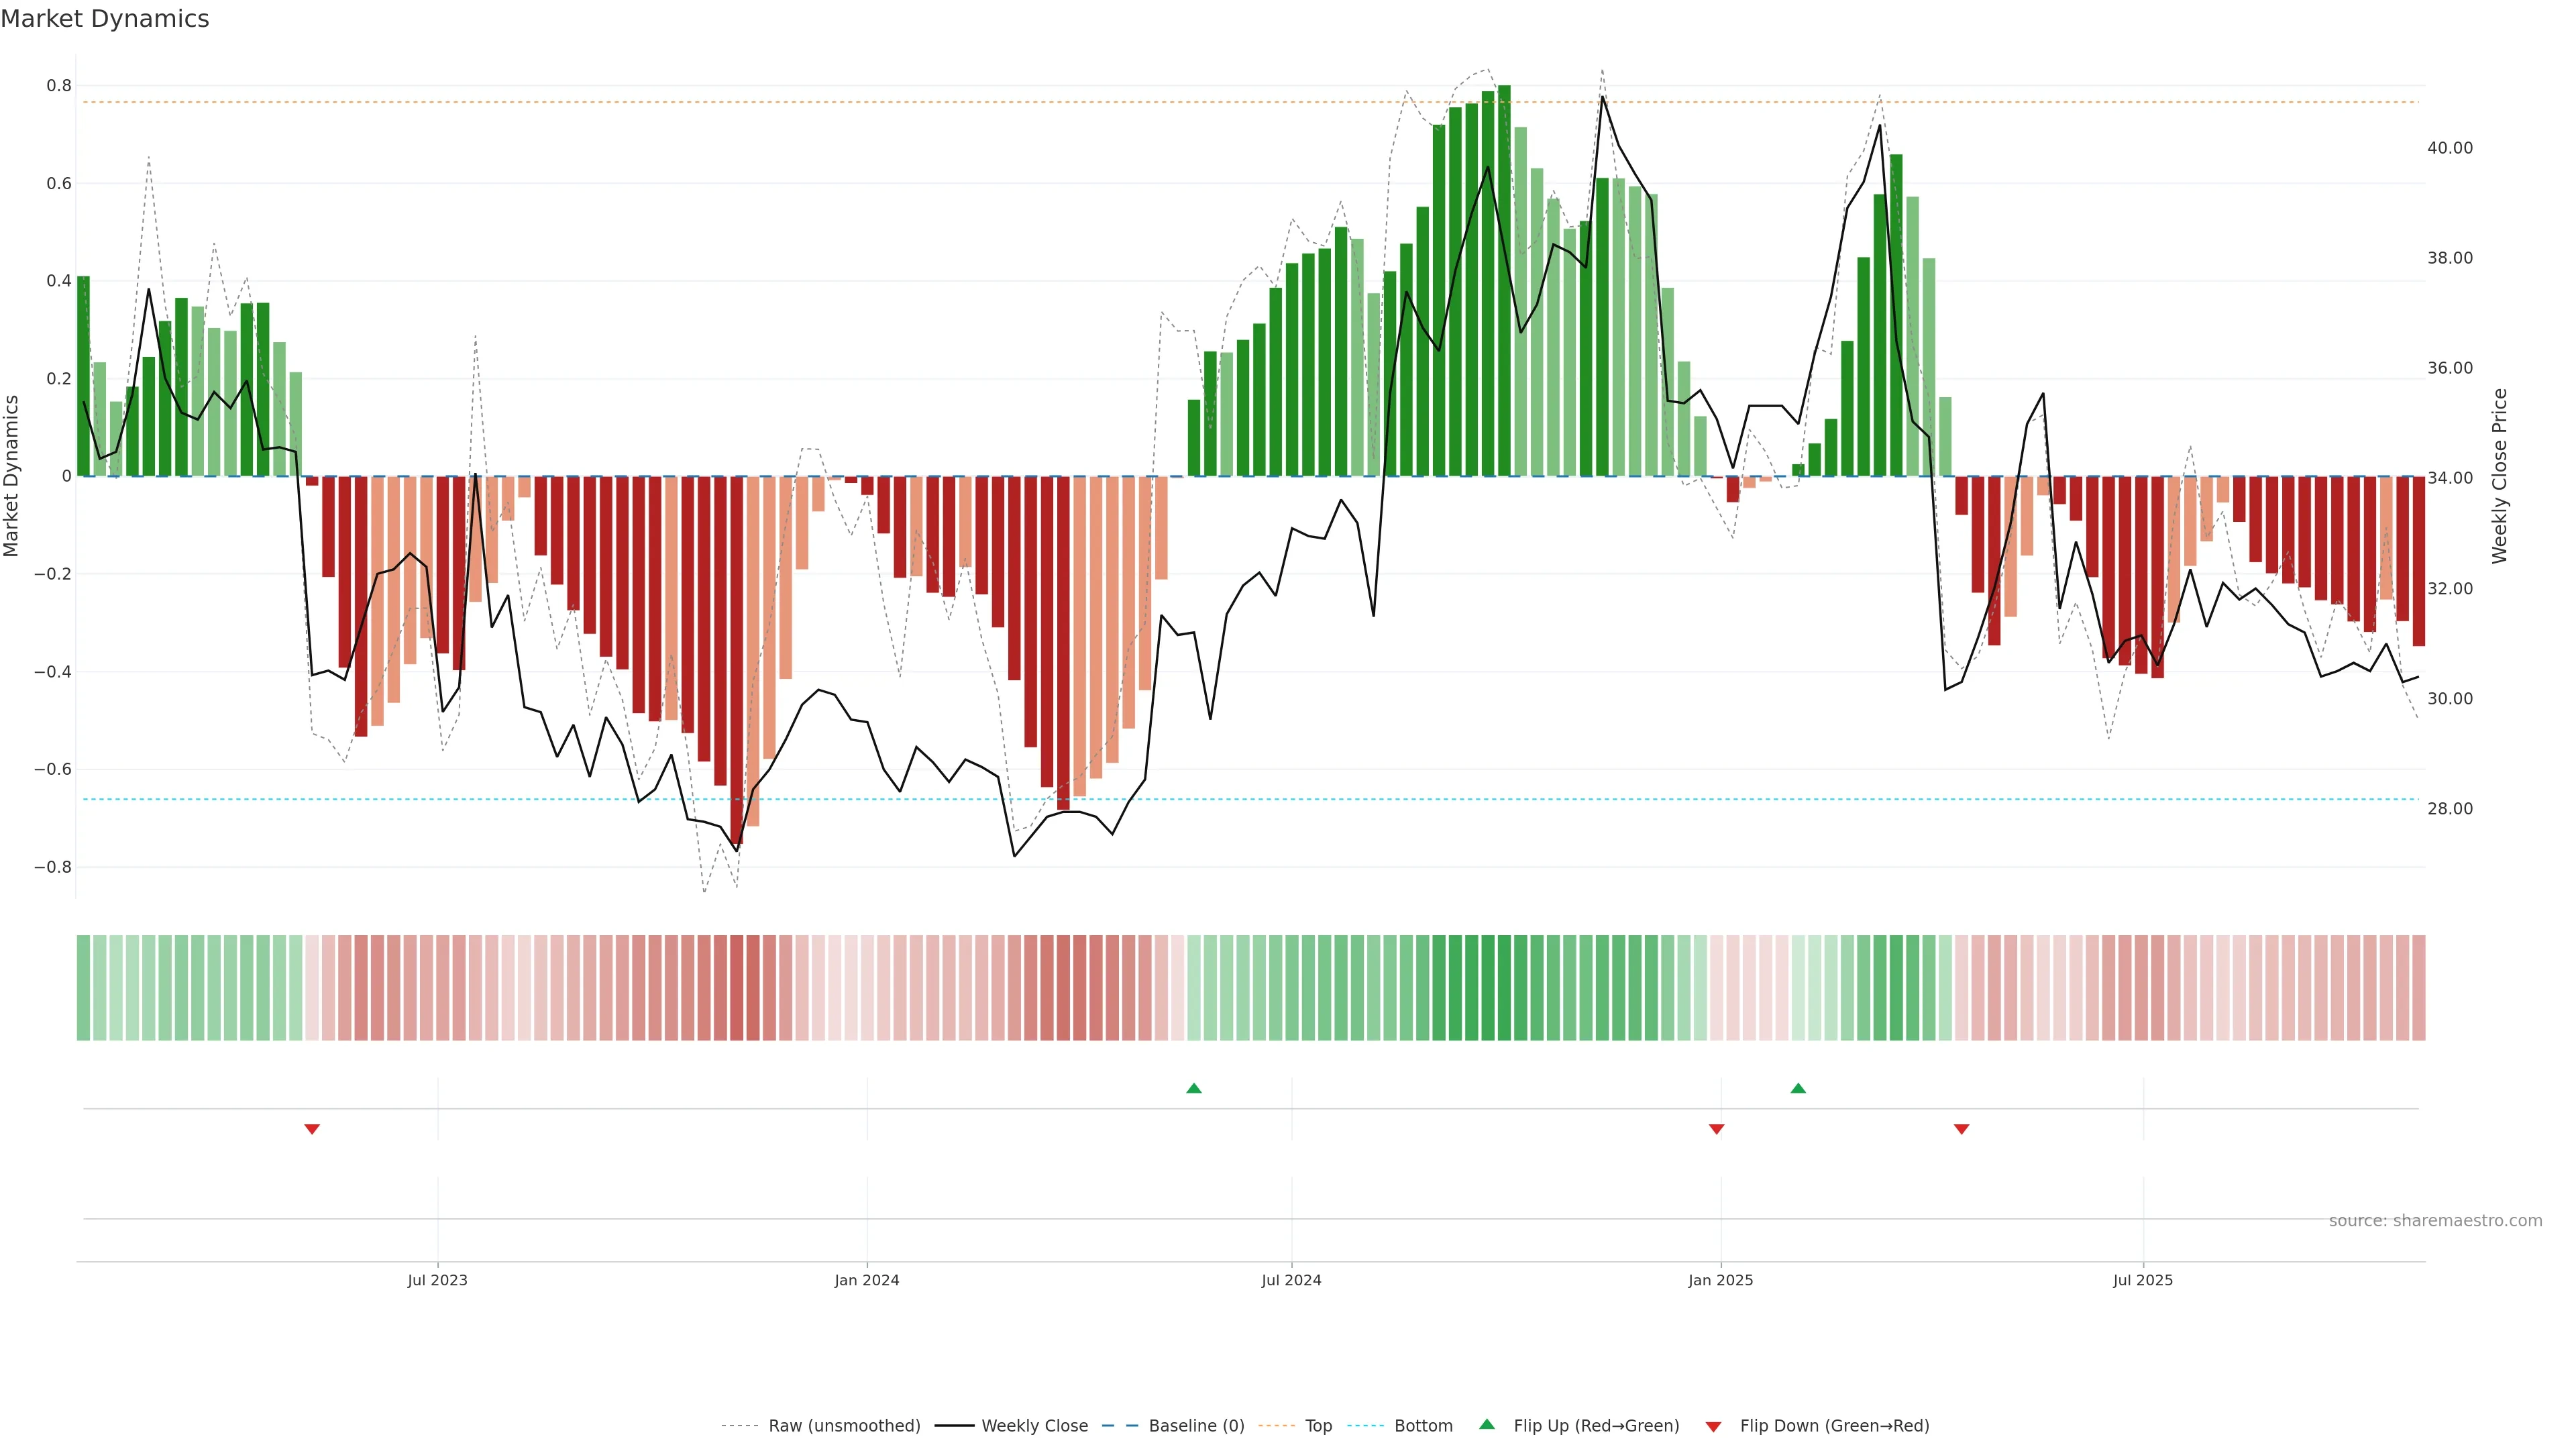Click the green flip-up marker before Jul 2024
Viewport: 2576px width, 1449px height.
point(1193,1088)
